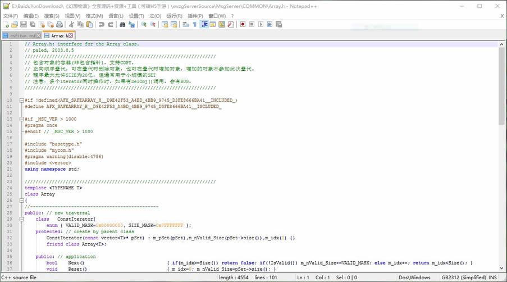The image size is (507, 282).
Task: Click 'C++ source file' in the status bar
Action: pos(19,278)
